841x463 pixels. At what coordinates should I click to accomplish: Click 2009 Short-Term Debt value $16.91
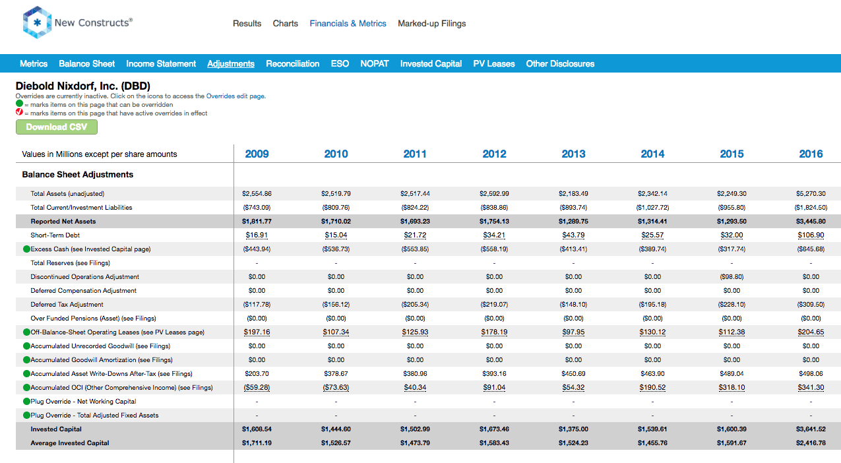tap(257, 235)
